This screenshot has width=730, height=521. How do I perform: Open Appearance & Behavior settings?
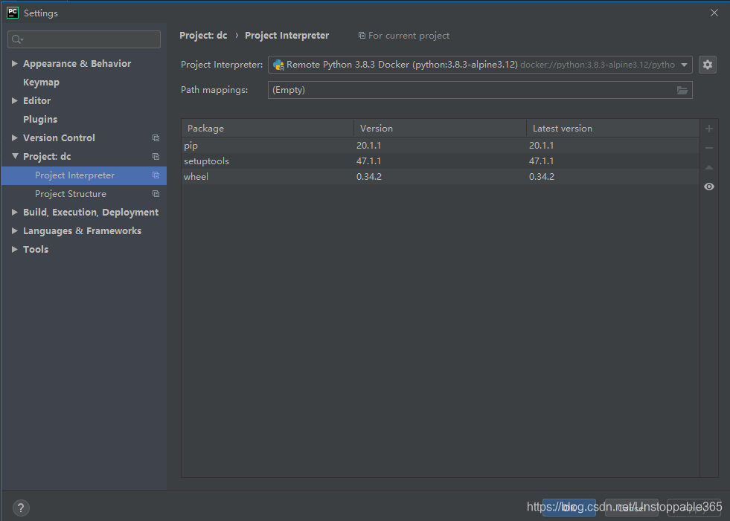point(77,64)
